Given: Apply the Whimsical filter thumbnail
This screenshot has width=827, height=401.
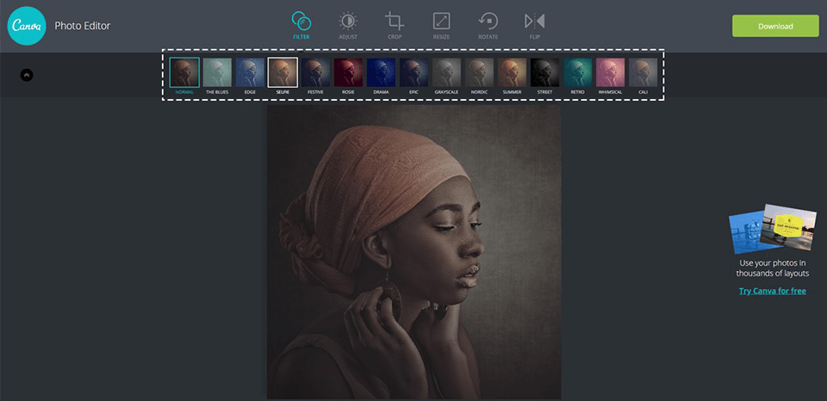Looking at the screenshot, I should tap(610, 72).
